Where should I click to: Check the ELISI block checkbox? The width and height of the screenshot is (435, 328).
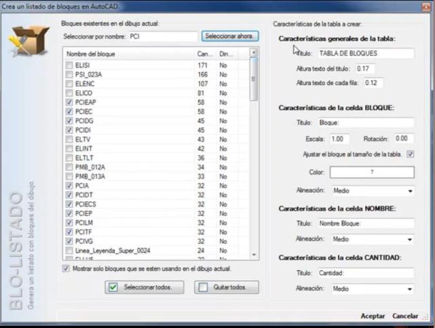tap(69, 65)
